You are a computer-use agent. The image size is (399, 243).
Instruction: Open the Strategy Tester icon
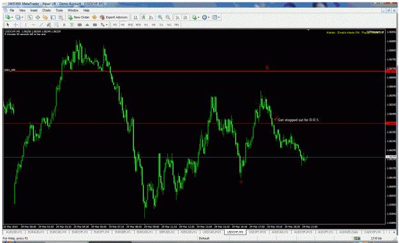pyautogui.click(x=61, y=17)
